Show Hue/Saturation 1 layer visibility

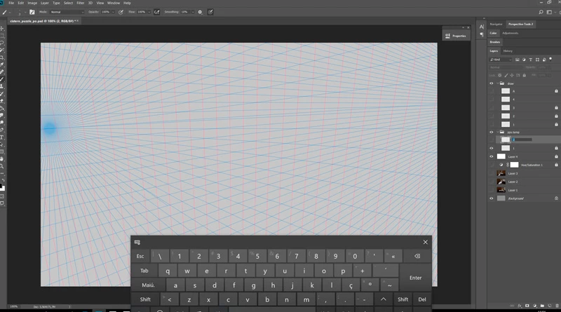[492, 165]
